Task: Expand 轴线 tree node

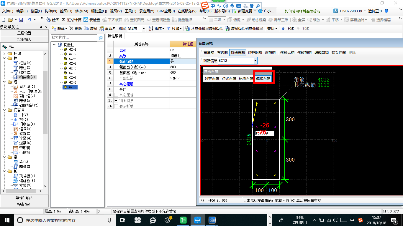Action: pyautogui.click(x=4, y=54)
